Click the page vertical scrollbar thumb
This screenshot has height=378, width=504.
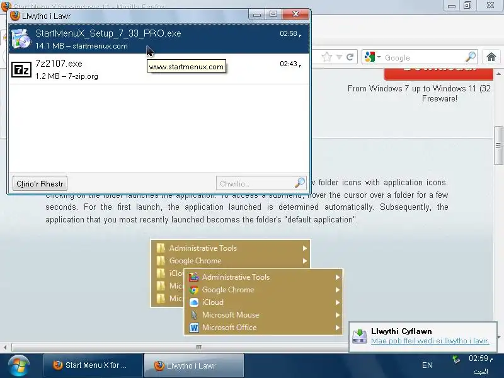(498, 146)
